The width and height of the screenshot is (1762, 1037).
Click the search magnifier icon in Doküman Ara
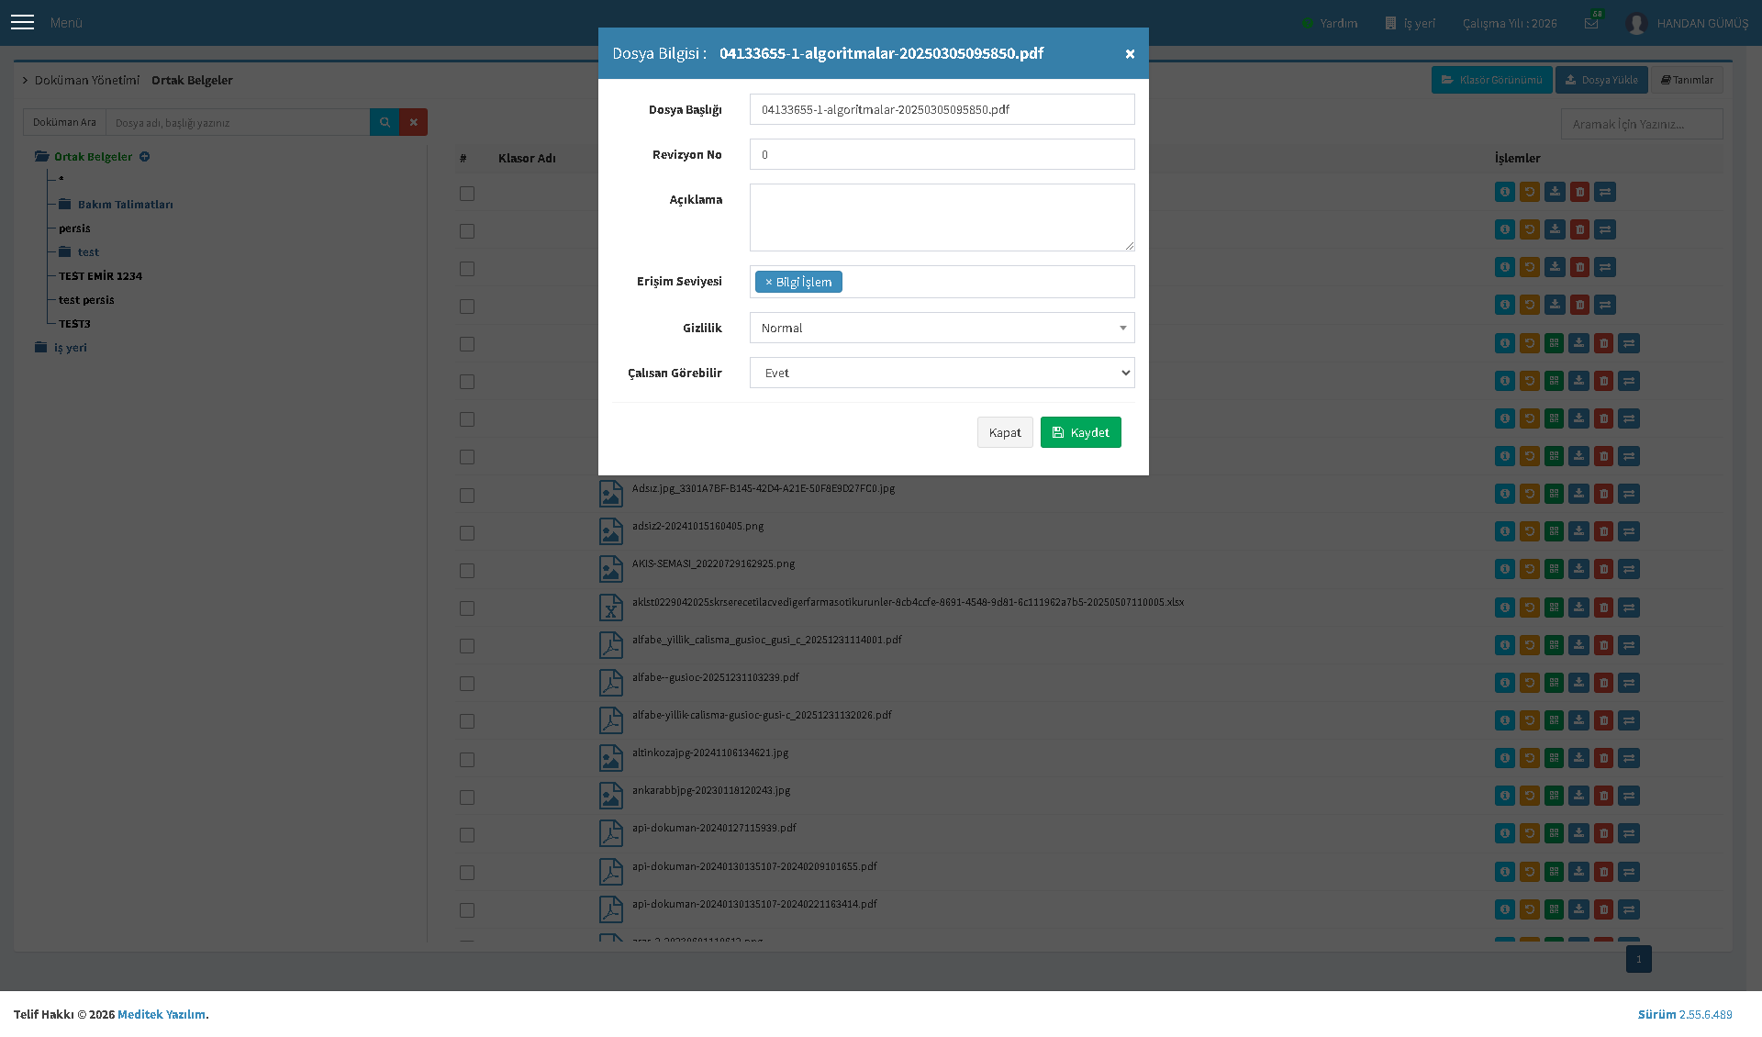click(x=385, y=122)
